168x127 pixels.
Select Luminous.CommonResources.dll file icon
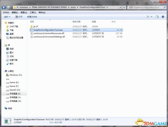pos(31,33)
